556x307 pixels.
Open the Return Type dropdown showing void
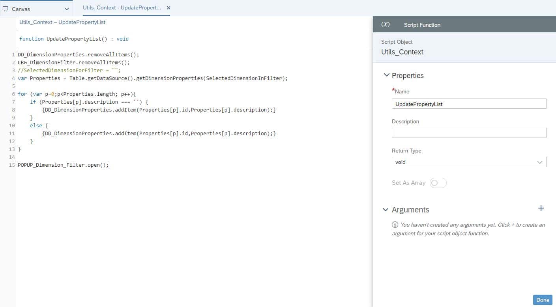(540, 162)
